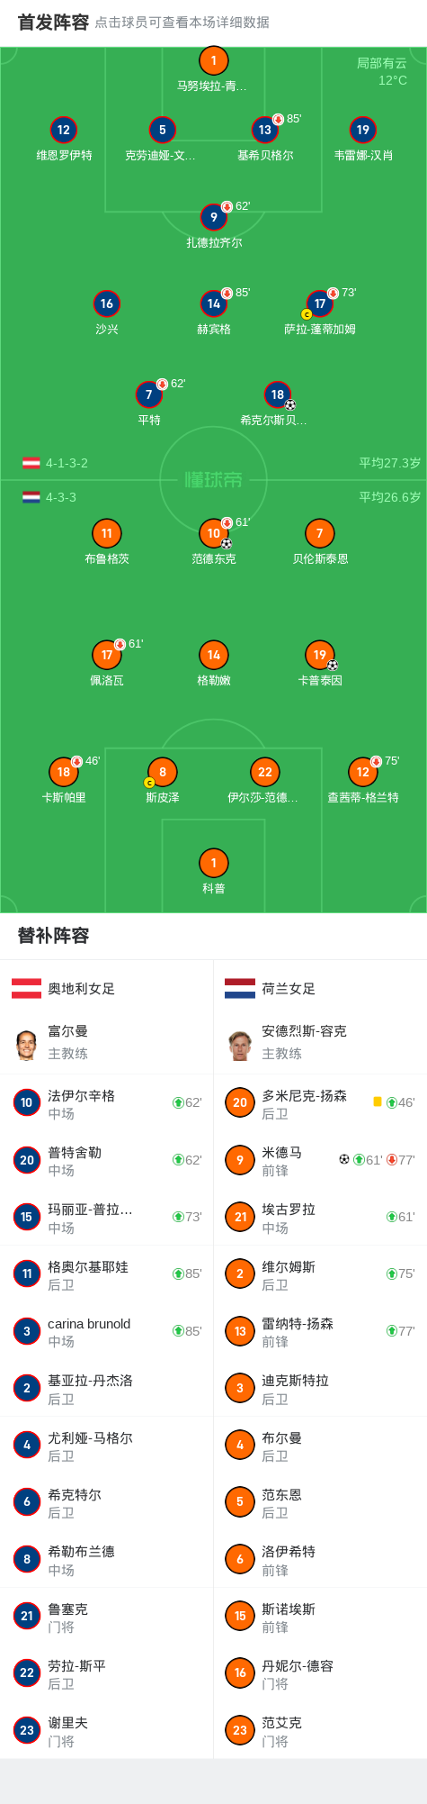The image size is (427, 1804).
Task: Open Netherlands coach 安德烈斯-容克 avatar
Action: click(239, 1045)
